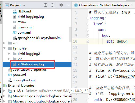Expand Maven logback-core library
This screenshot has width=135, height=103.
point(4,101)
